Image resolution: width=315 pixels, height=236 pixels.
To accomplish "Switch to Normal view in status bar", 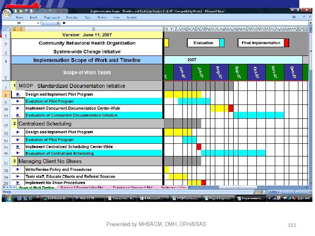I will 256,192.
